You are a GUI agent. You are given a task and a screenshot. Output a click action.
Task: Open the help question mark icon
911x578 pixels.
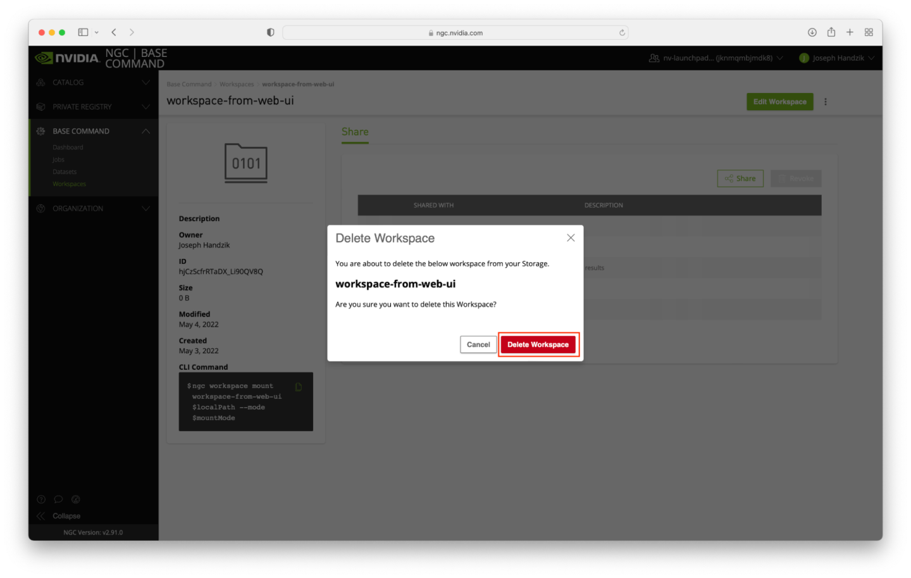tap(41, 499)
